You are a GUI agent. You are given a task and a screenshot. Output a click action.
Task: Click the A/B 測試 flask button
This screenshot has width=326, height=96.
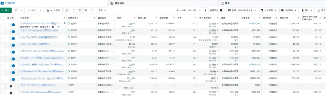pyautogui.click(x=54, y=10)
